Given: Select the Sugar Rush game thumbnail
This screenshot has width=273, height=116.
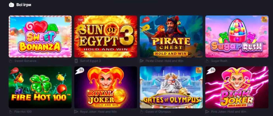Looking at the screenshot, I should [237, 36].
